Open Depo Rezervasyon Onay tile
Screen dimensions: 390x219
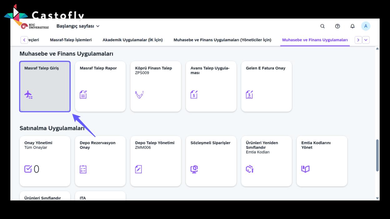pyautogui.click(x=100, y=161)
